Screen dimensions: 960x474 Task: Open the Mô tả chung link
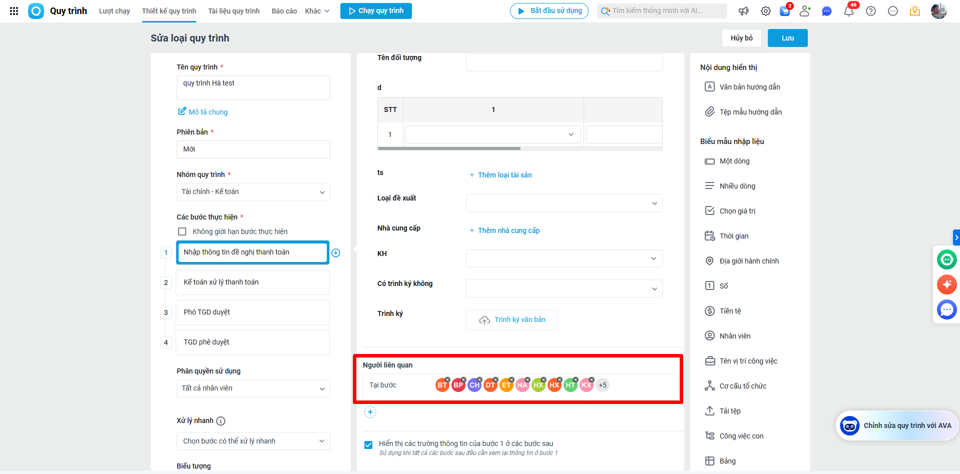(203, 112)
